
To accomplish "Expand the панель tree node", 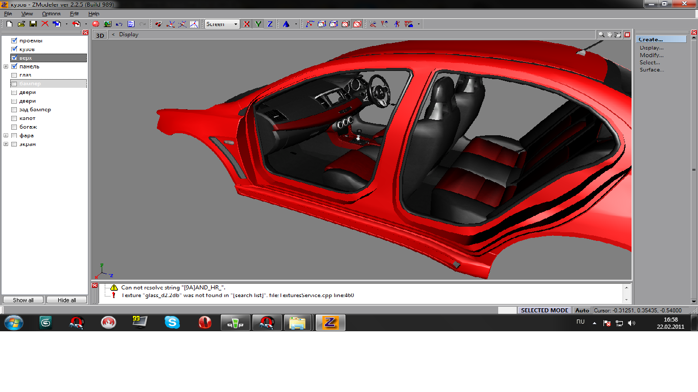I will pyautogui.click(x=6, y=66).
